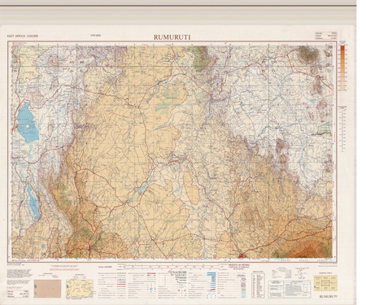366x305 pixels.
Task: Click the UTM GRID label in header
Action: point(96,35)
